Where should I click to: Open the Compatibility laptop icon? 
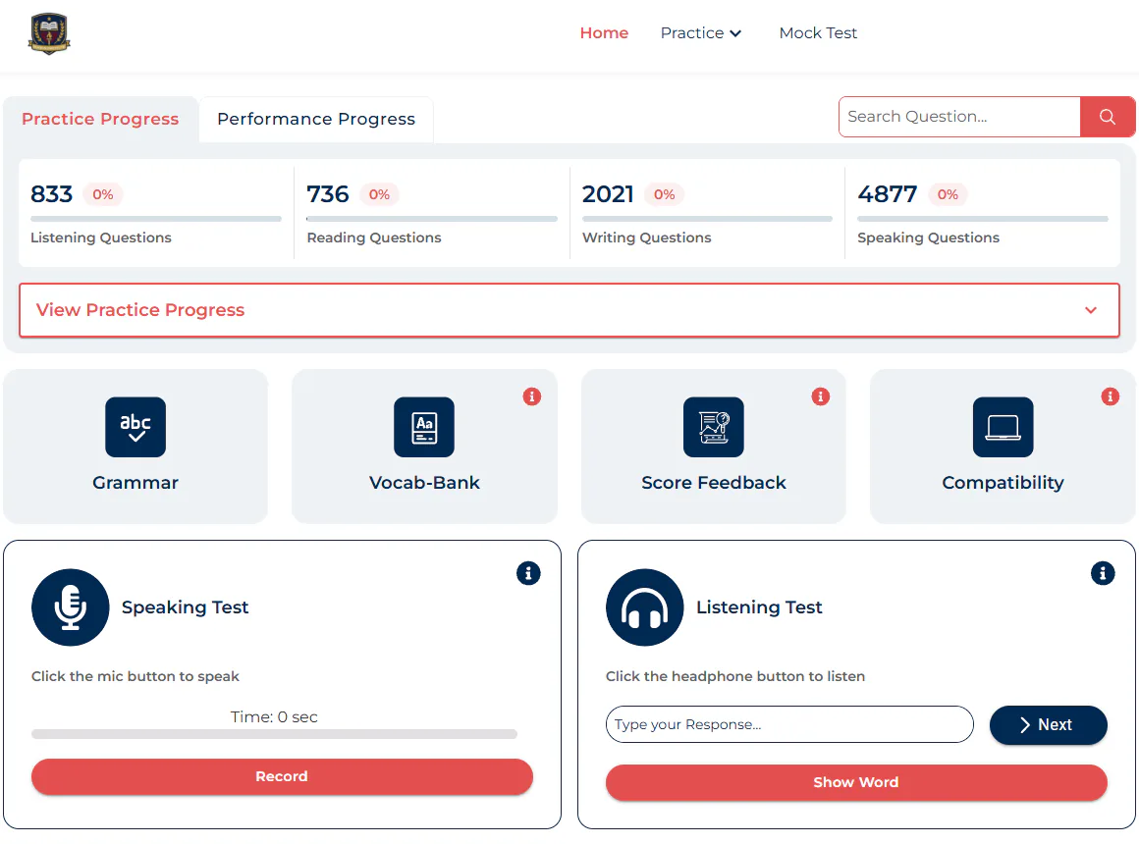(x=1003, y=427)
